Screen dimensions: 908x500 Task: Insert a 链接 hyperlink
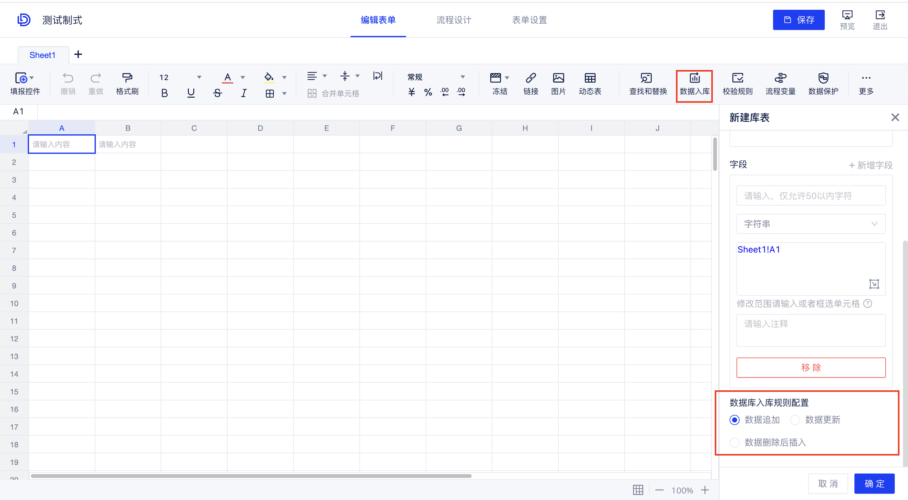pos(531,84)
